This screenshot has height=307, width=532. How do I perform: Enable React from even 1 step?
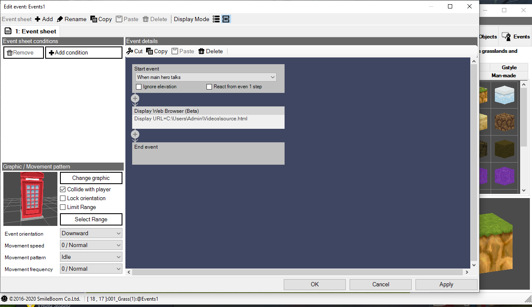point(209,87)
